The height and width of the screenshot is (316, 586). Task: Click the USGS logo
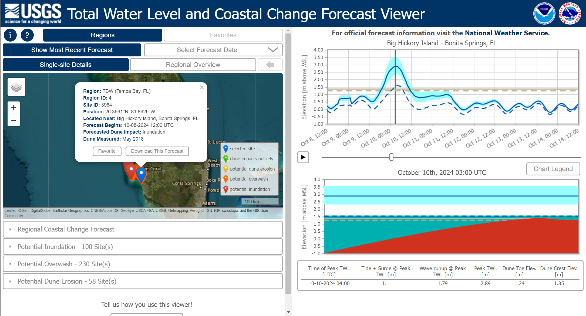(x=33, y=13)
